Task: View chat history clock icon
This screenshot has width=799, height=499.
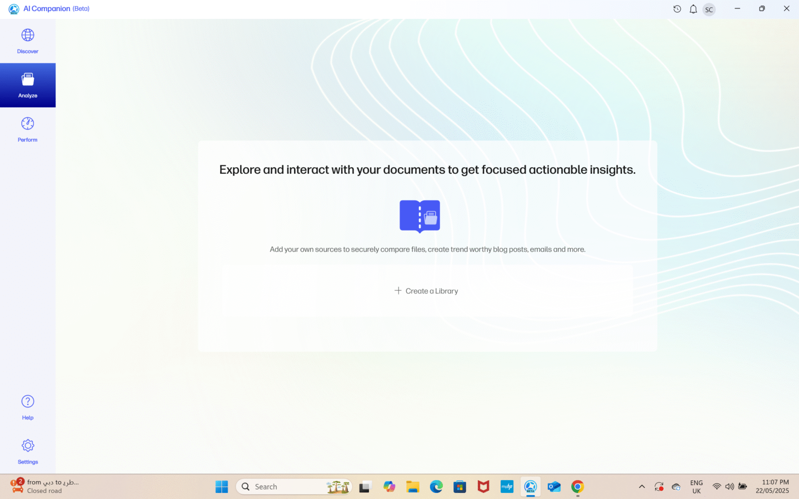Action: (x=677, y=9)
